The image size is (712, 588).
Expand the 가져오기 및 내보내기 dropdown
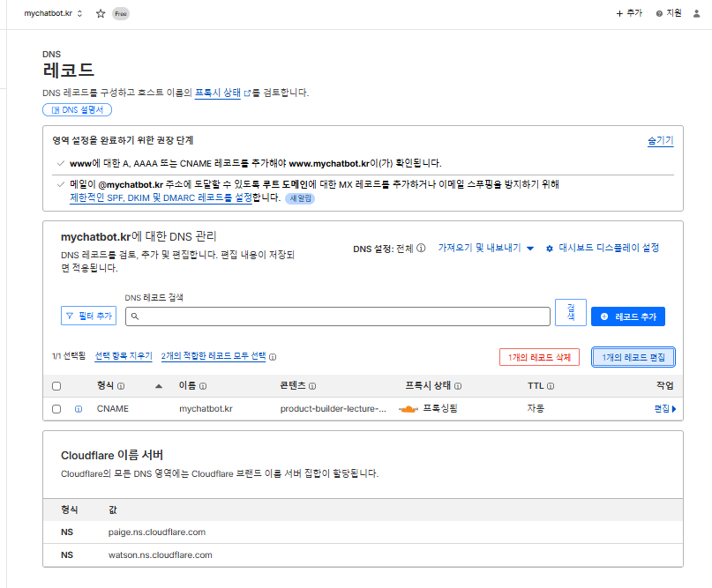click(486, 248)
